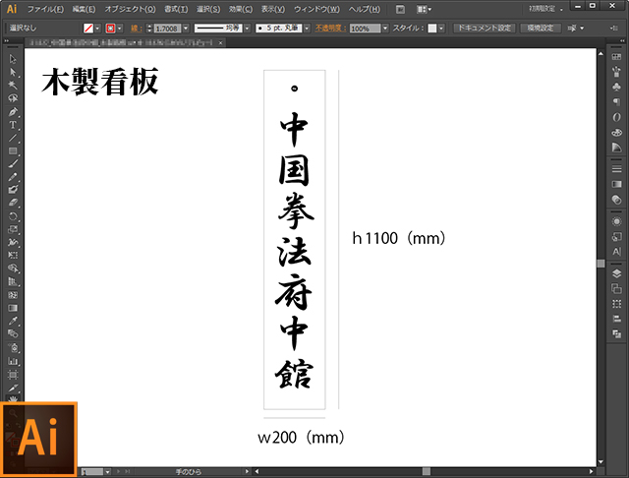Open the 書式 menu
629x478 pixels.
[x=176, y=9]
